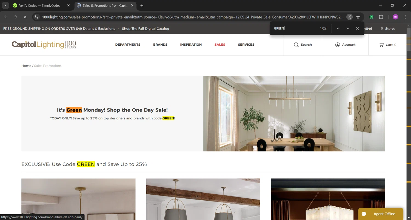
Task: Click the find-in-page field containing GREEN
Action: pos(295,28)
